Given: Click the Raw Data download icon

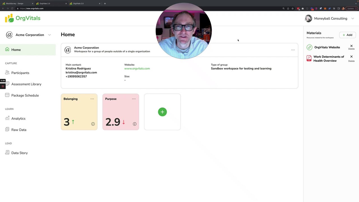Looking at the screenshot, I should (x=7, y=129).
